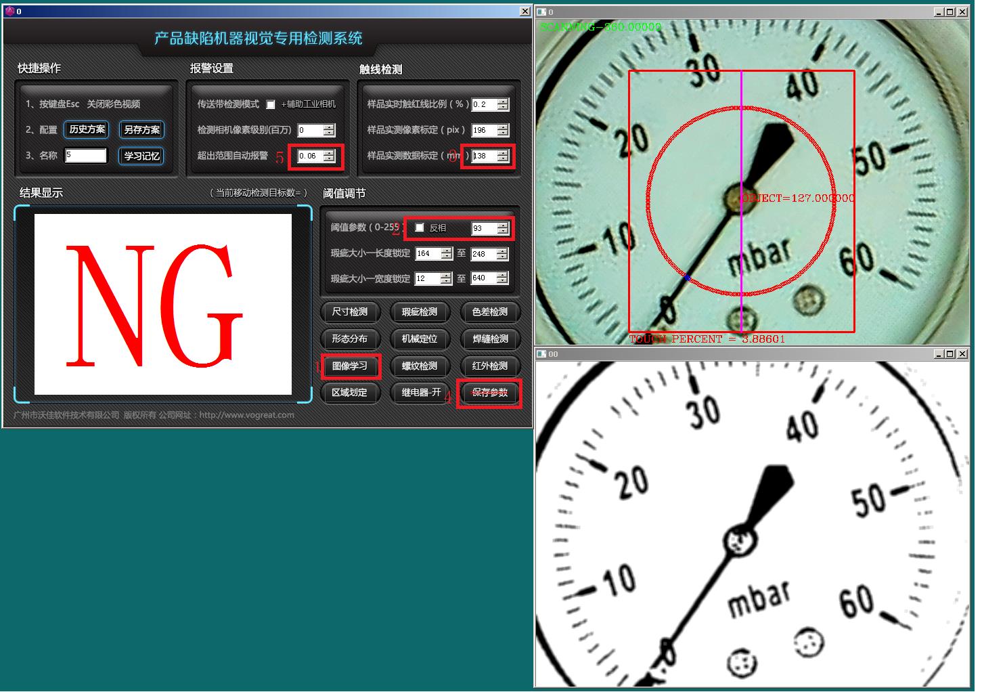Click the 形态分布 button

[350, 339]
